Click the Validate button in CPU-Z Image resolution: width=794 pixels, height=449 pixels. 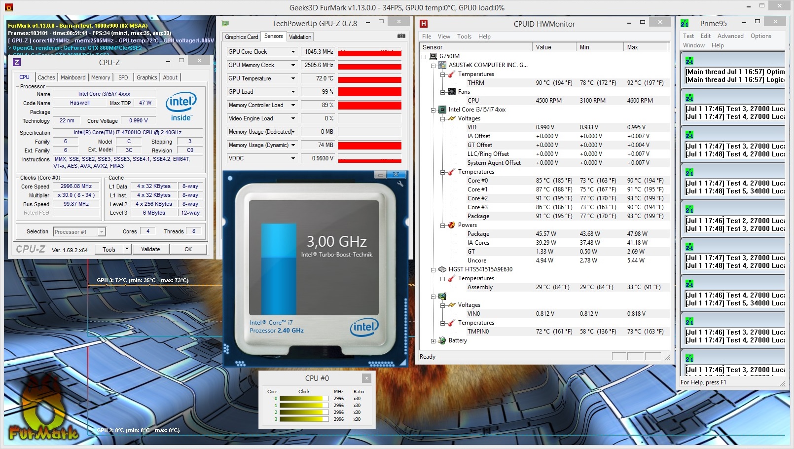coord(150,249)
